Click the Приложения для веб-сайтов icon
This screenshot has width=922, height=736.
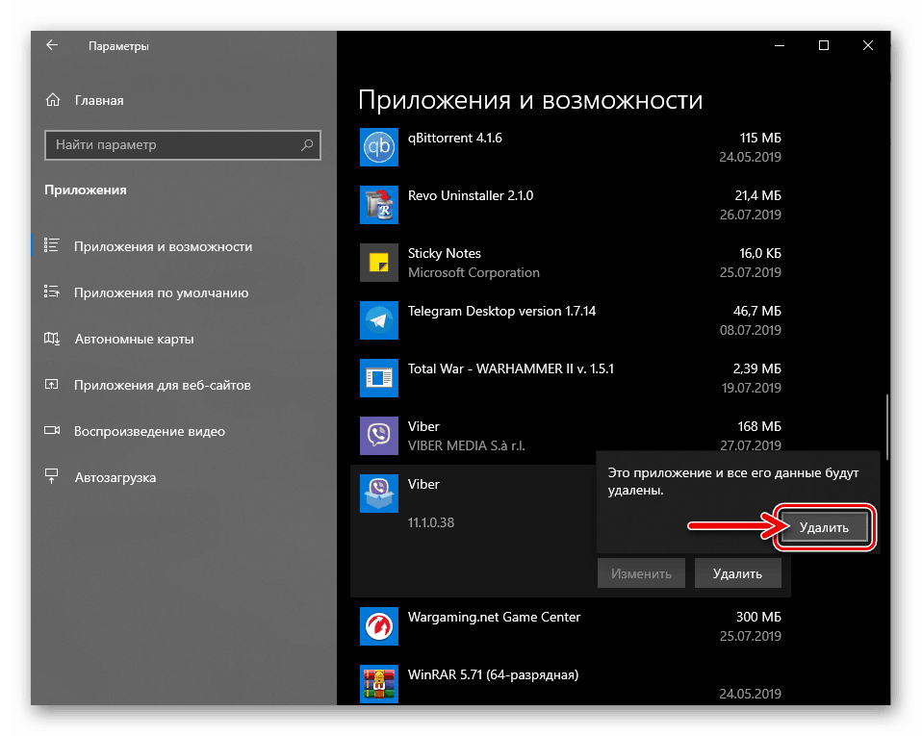click(x=52, y=385)
